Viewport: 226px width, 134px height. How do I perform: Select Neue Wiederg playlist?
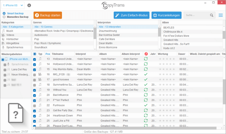point(20,75)
